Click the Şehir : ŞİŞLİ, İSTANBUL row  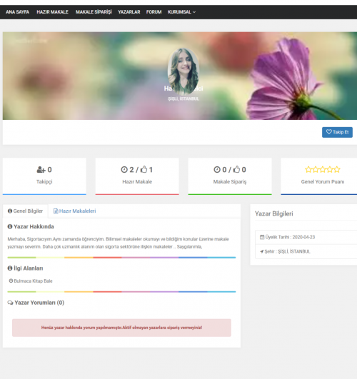[306, 252]
